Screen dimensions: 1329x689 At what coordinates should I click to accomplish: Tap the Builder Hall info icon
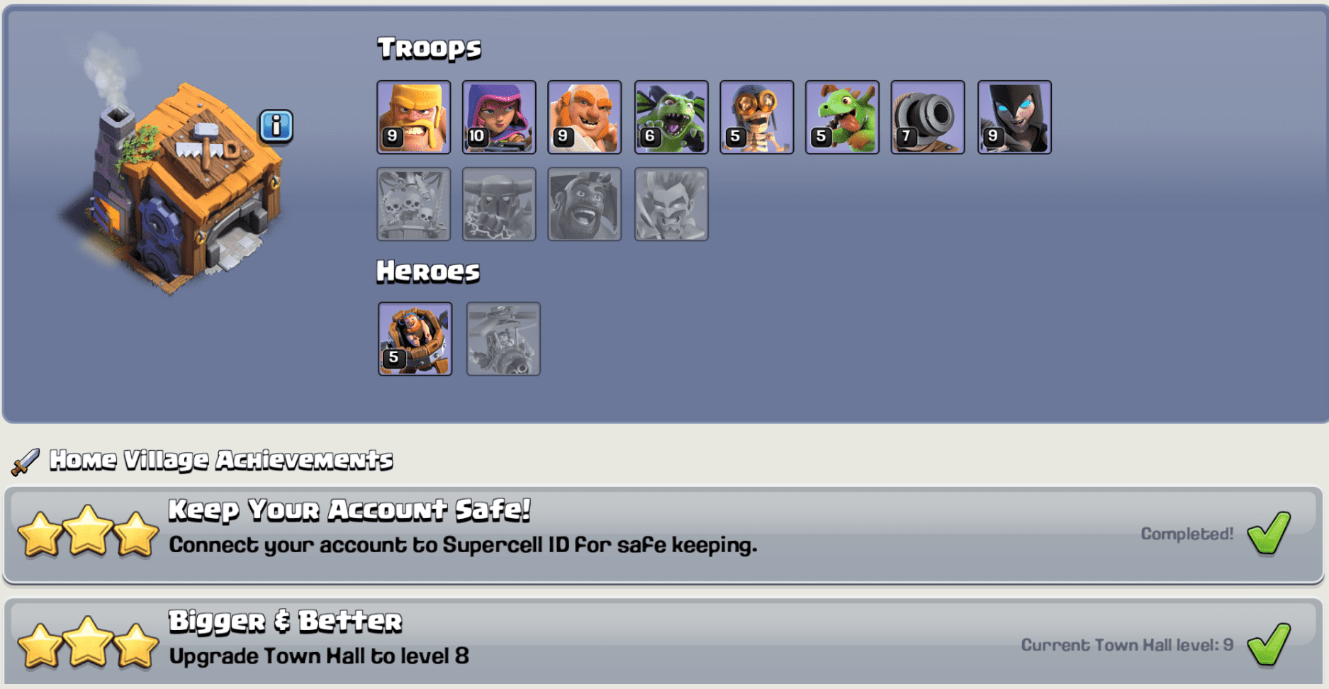pyautogui.click(x=276, y=127)
